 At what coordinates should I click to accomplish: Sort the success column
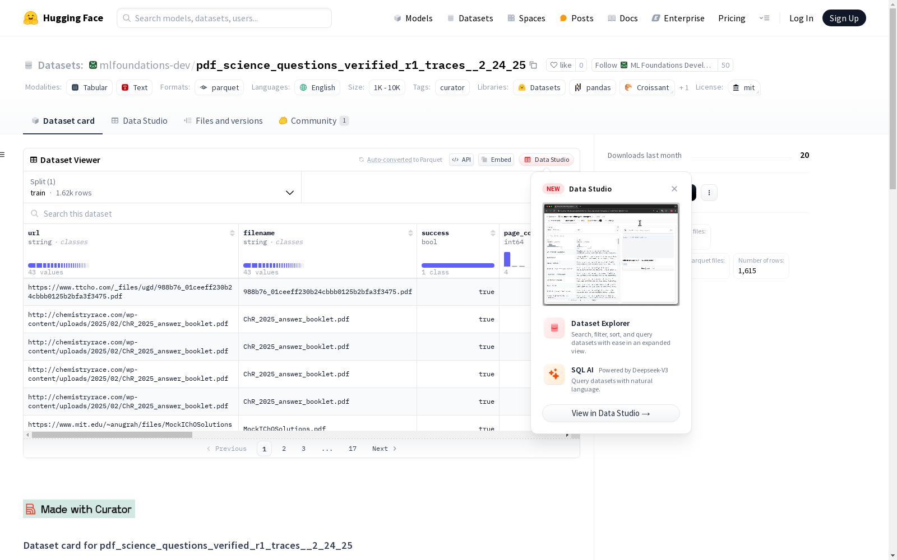(493, 233)
